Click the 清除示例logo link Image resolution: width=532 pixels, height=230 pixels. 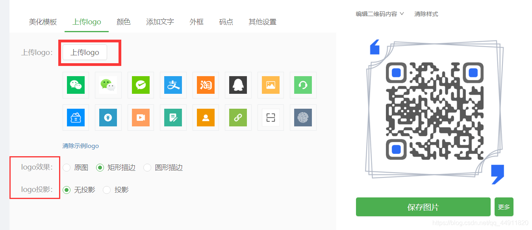pyautogui.click(x=81, y=146)
